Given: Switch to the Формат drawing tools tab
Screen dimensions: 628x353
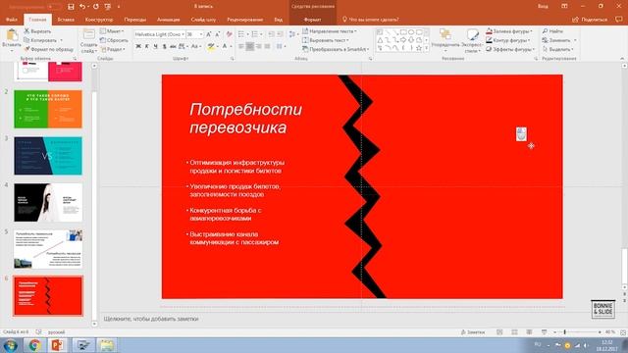Looking at the screenshot, I should [x=312, y=20].
